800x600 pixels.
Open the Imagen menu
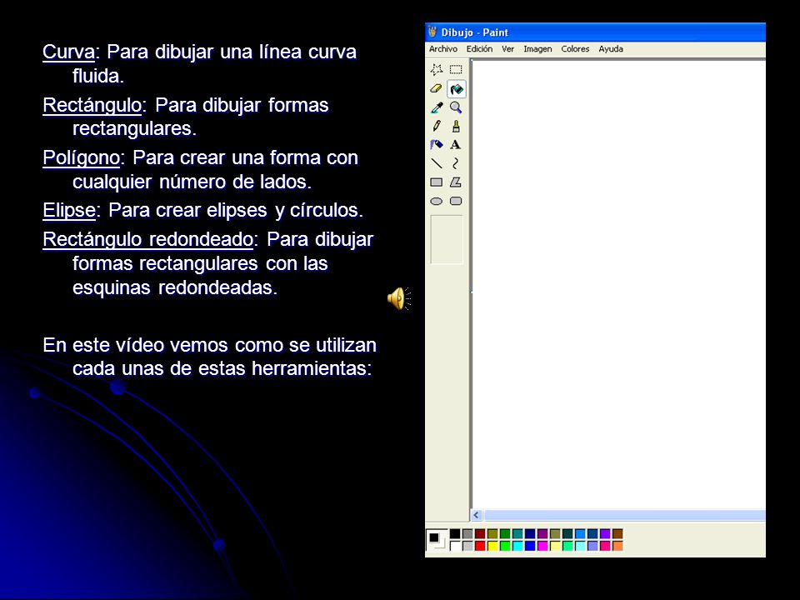pos(537,49)
